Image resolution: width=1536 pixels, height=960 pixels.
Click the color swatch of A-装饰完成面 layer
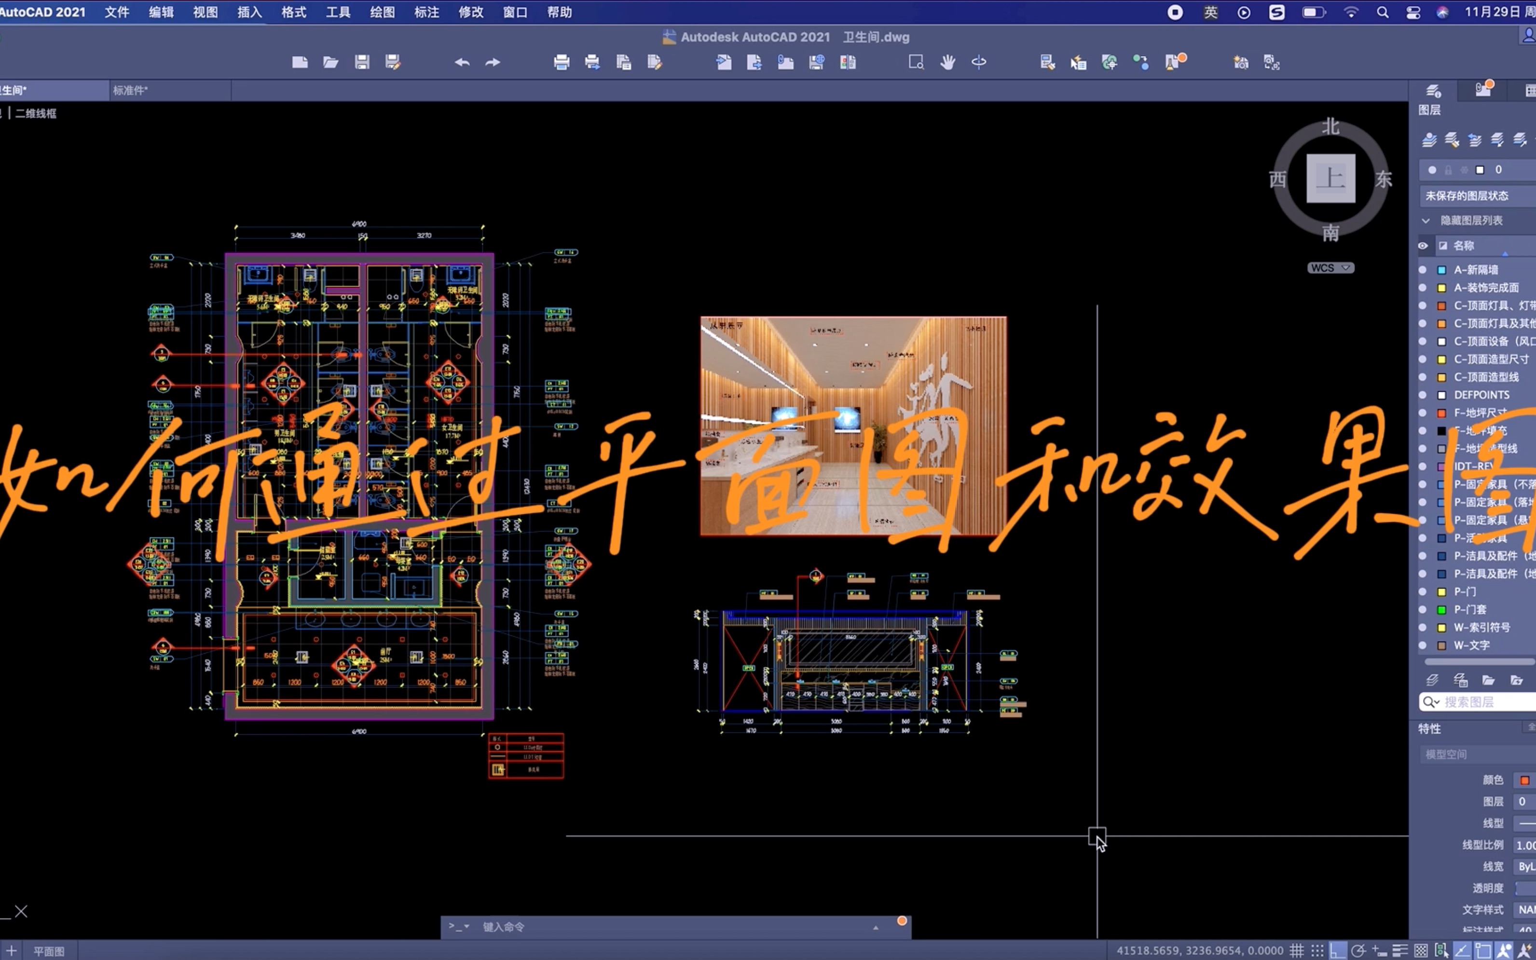point(1441,288)
